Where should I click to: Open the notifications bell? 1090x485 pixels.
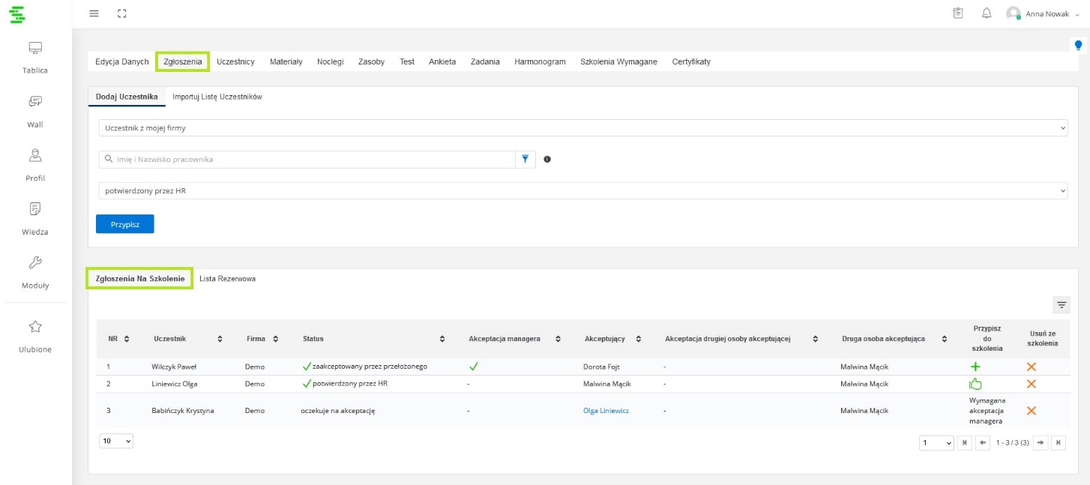point(987,13)
